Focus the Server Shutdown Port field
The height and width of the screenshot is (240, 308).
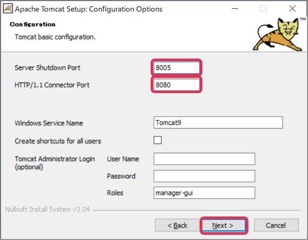tap(176, 67)
